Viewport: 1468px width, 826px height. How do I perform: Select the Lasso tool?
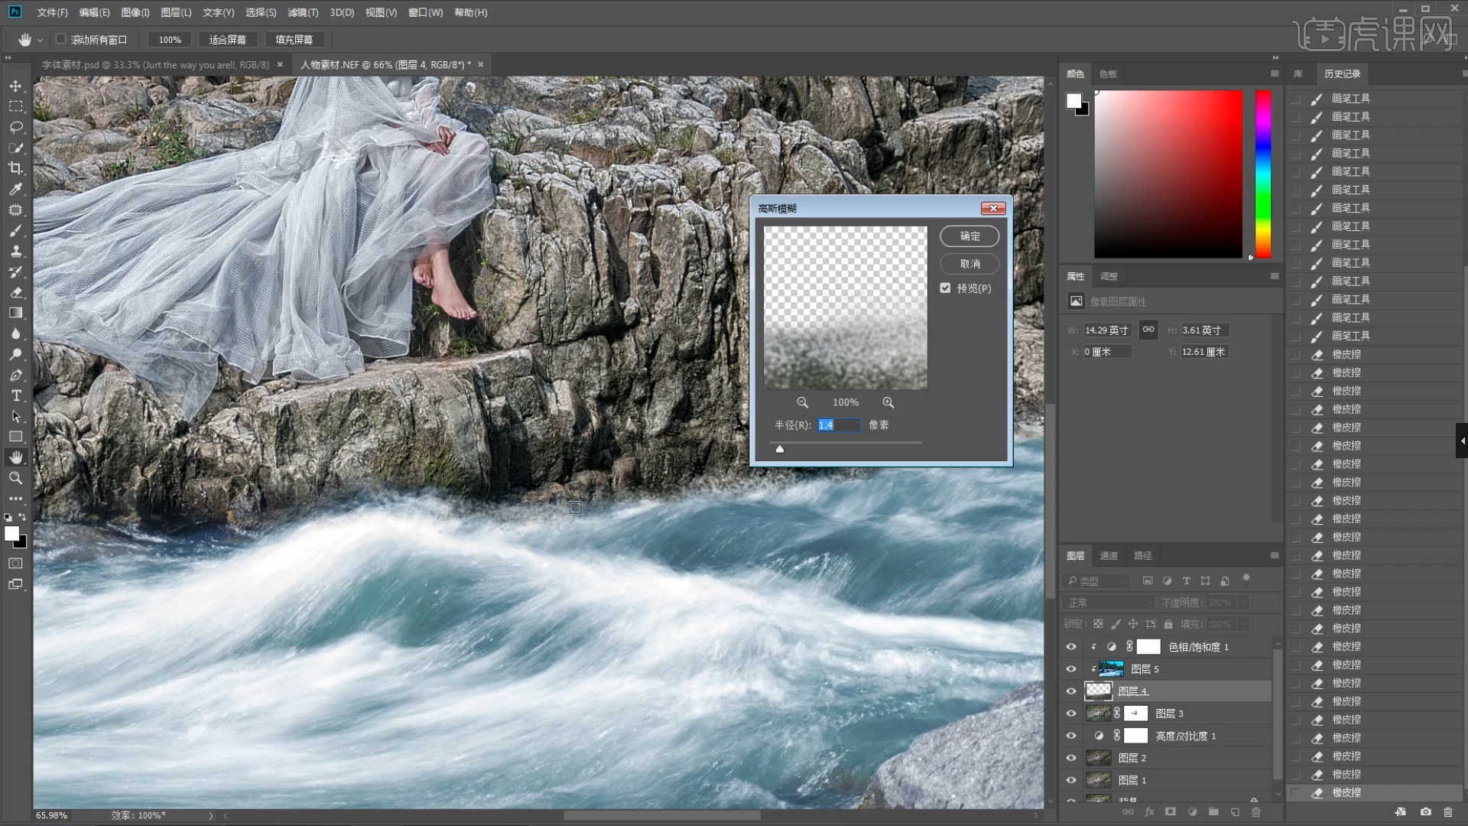(15, 127)
